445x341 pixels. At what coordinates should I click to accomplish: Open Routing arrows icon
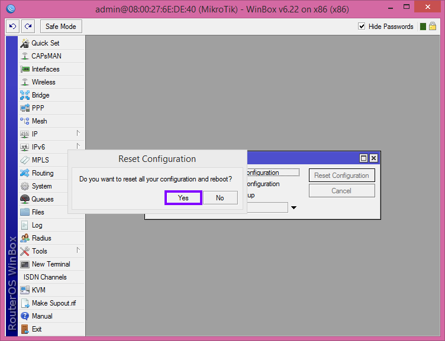(25, 173)
